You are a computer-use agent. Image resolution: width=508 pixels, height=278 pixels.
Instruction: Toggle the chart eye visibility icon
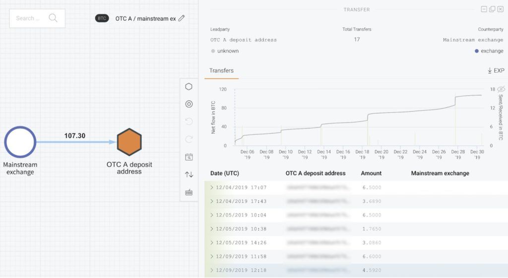pos(501,89)
